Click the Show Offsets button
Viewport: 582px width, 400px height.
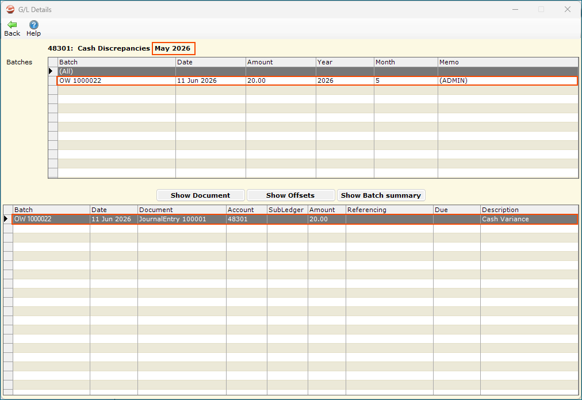coord(290,195)
